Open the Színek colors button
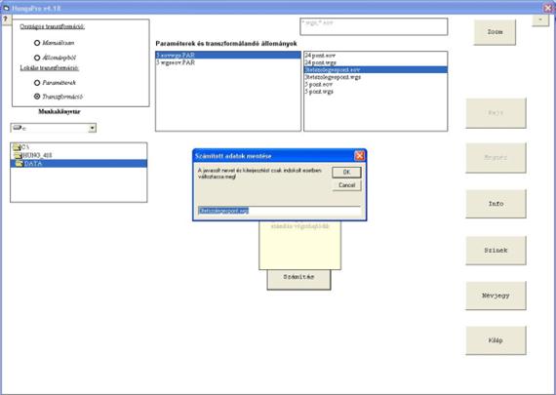This screenshot has height=395, width=556. 496,251
